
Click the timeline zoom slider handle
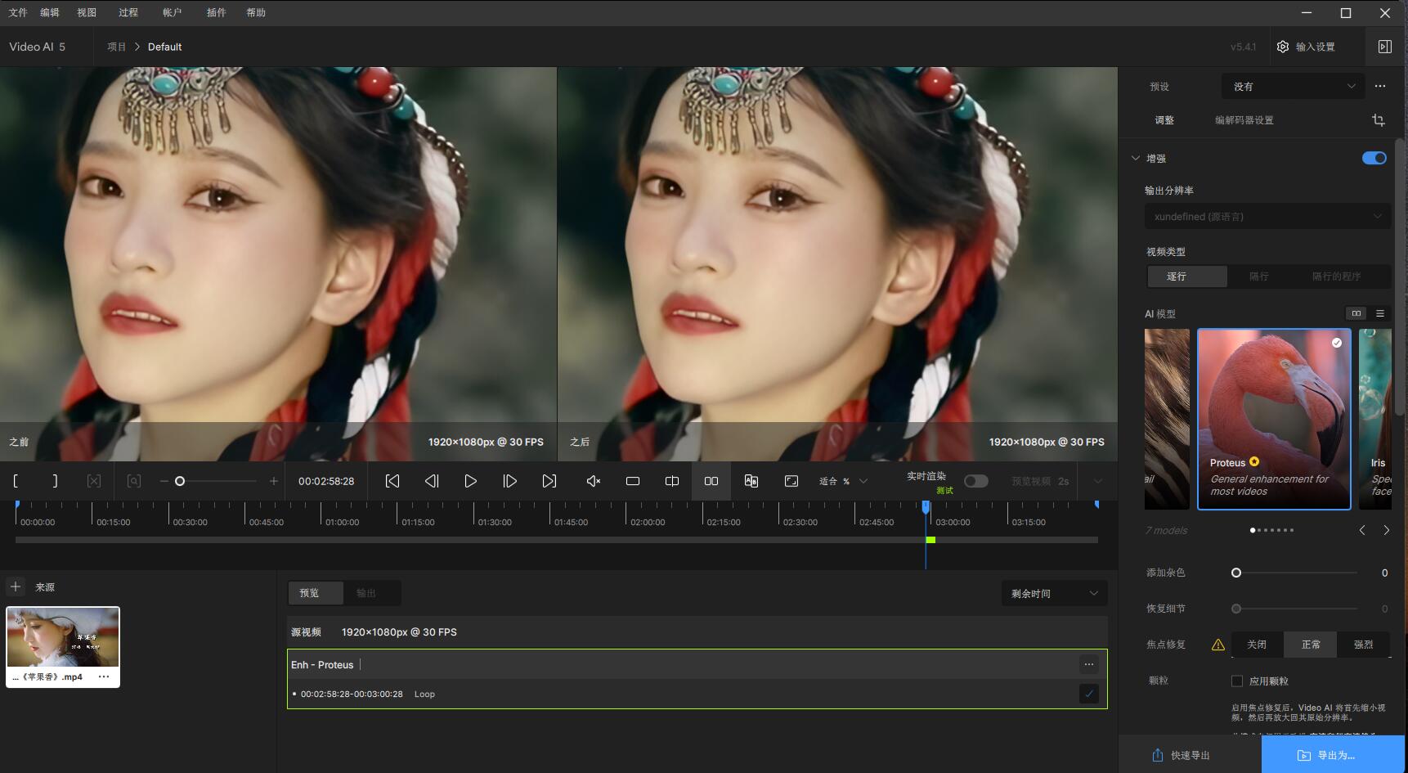180,481
